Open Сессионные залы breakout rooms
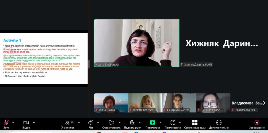This screenshot has width=268, height=133. point(195,123)
